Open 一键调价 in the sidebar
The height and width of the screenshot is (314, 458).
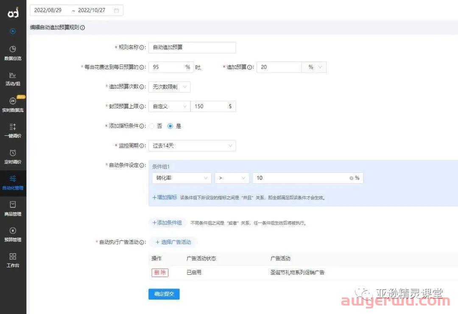tap(13, 131)
